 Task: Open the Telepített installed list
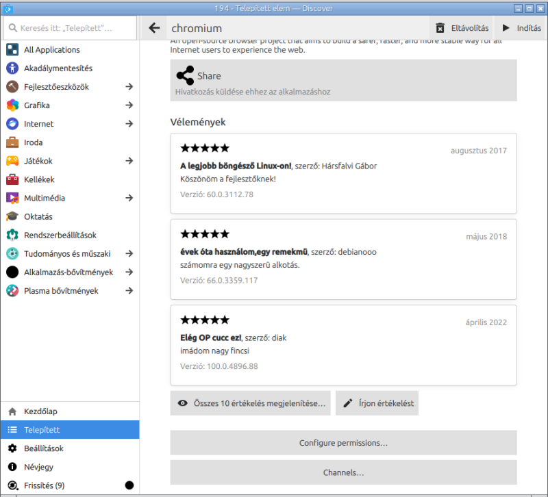(x=70, y=430)
